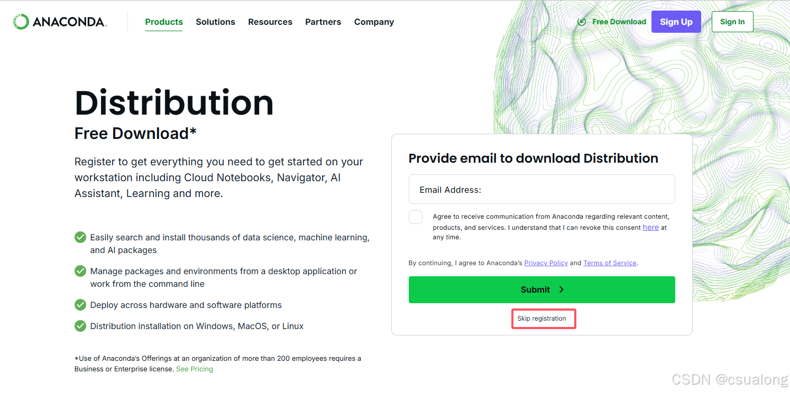Viewport: 790px width, 393px height.
Task: Click 'Provide email to download Distribution' heading
Action: tap(534, 158)
